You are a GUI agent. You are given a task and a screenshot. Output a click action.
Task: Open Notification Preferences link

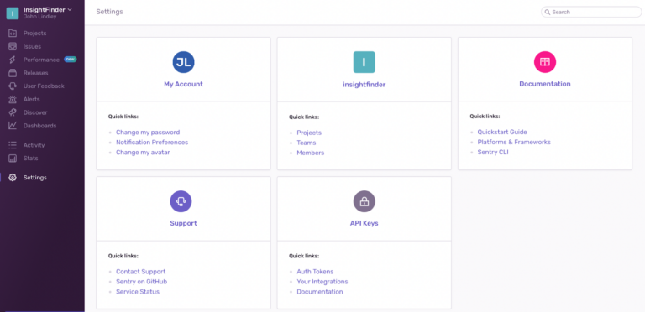coord(152,142)
